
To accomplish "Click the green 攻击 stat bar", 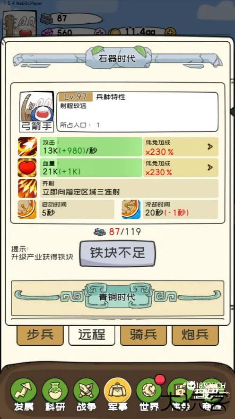I will point(91,147).
